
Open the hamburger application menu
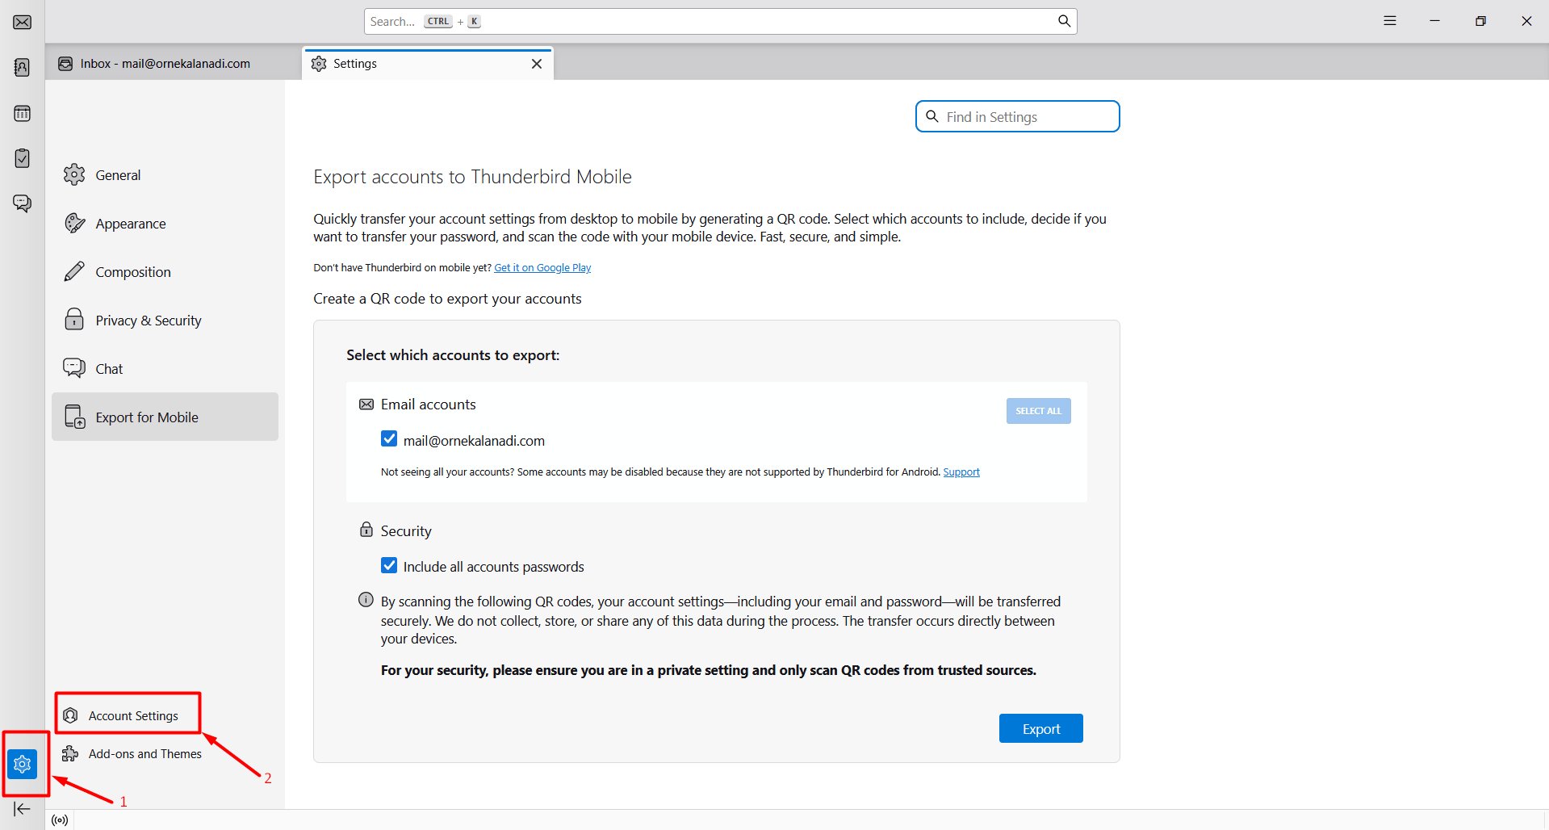tap(1390, 21)
